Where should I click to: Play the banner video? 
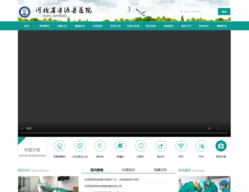tap(22, 128)
